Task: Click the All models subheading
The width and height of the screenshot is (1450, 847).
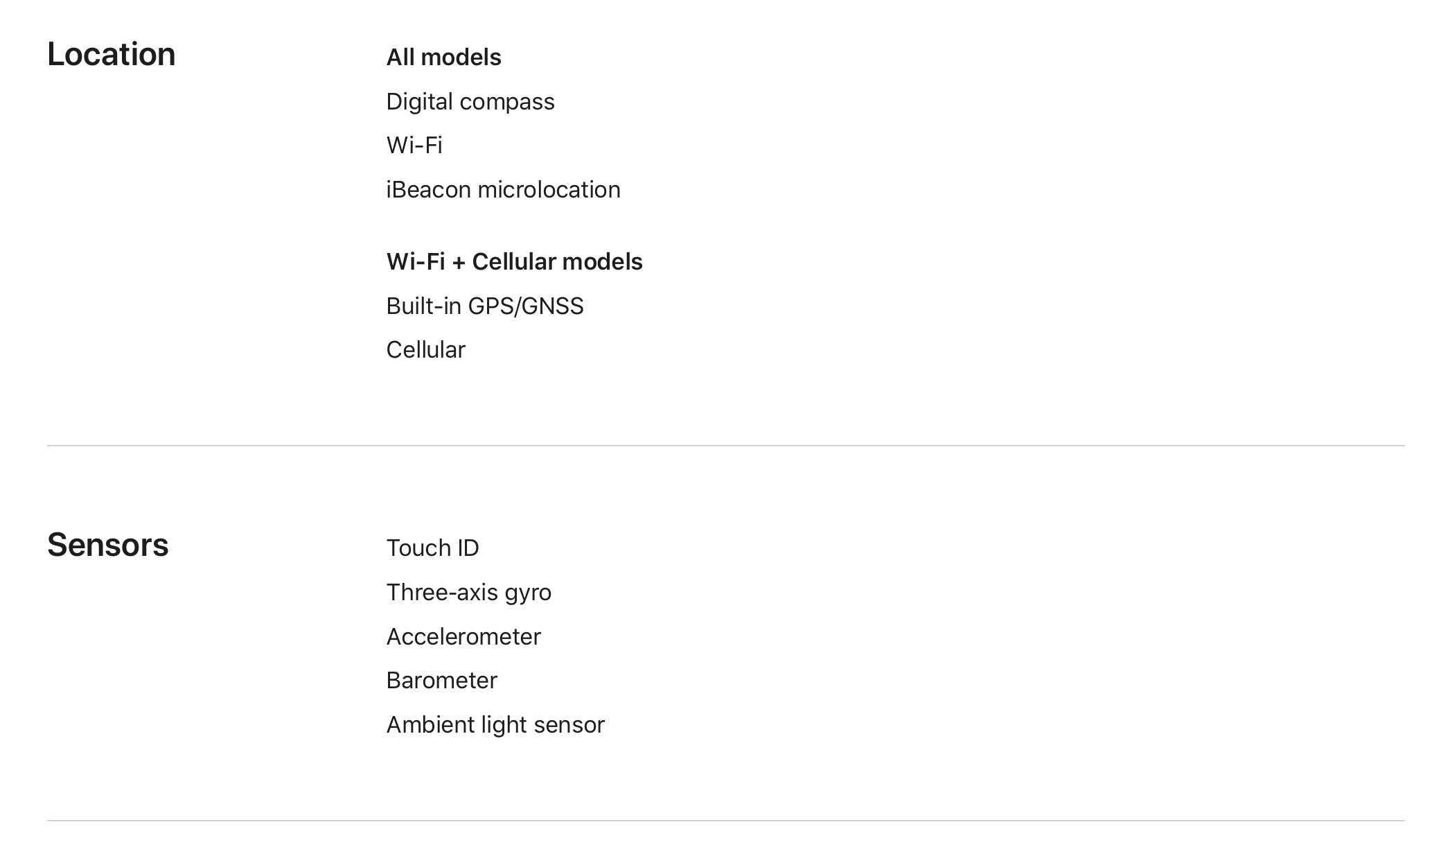Action: [x=443, y=58]
